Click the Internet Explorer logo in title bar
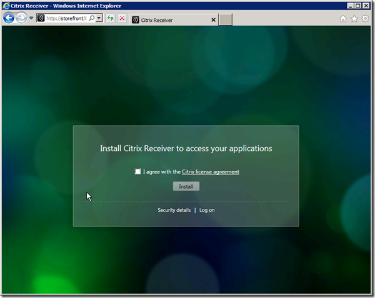 tap(6, 6)
